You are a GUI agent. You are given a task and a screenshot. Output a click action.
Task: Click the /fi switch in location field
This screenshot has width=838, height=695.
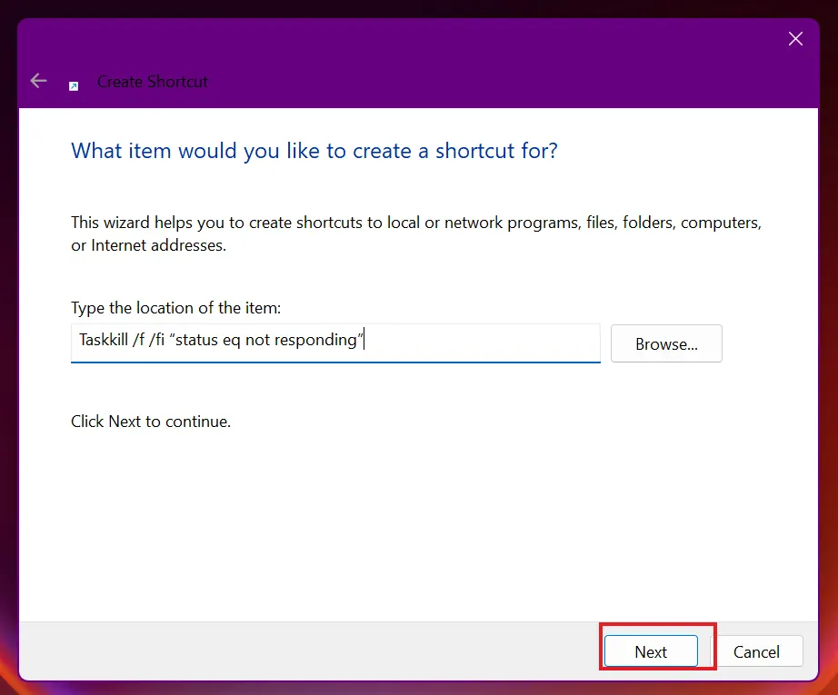(156, 340)
